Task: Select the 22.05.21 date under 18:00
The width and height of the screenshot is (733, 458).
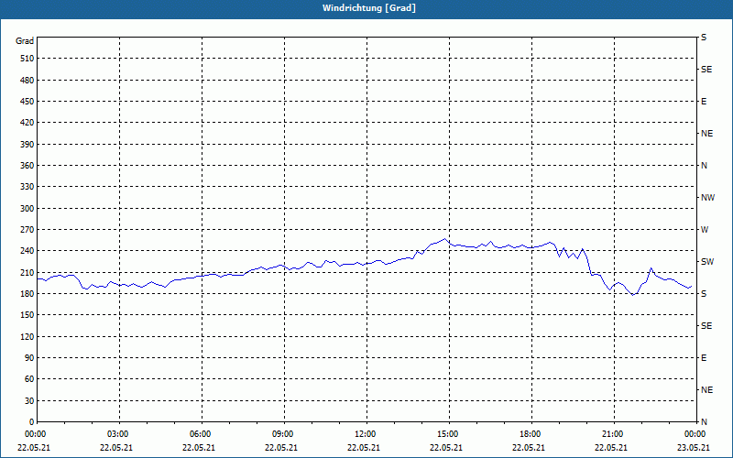Action: [529, 448]
